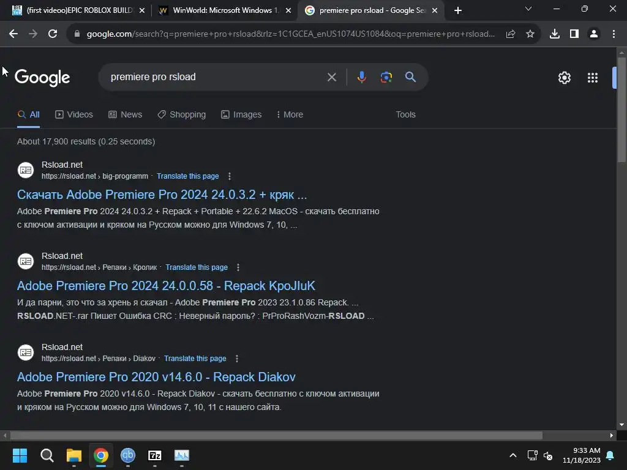Open Google quick settings gear
The width and height of the screenshot is (627, 470).
(564, 78)
